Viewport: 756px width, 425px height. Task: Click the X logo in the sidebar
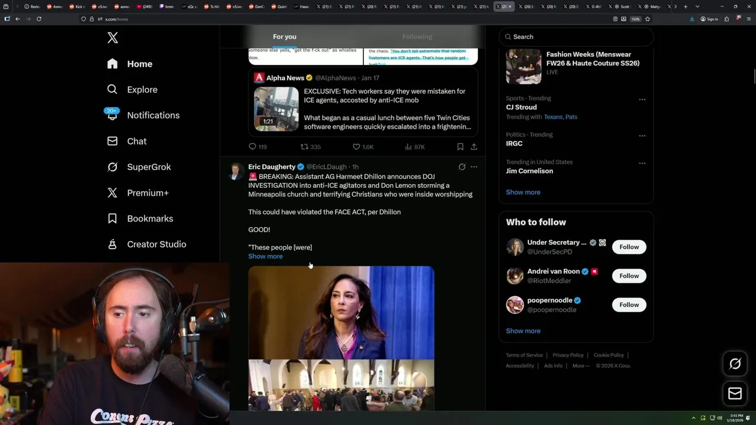click(113, 38)
